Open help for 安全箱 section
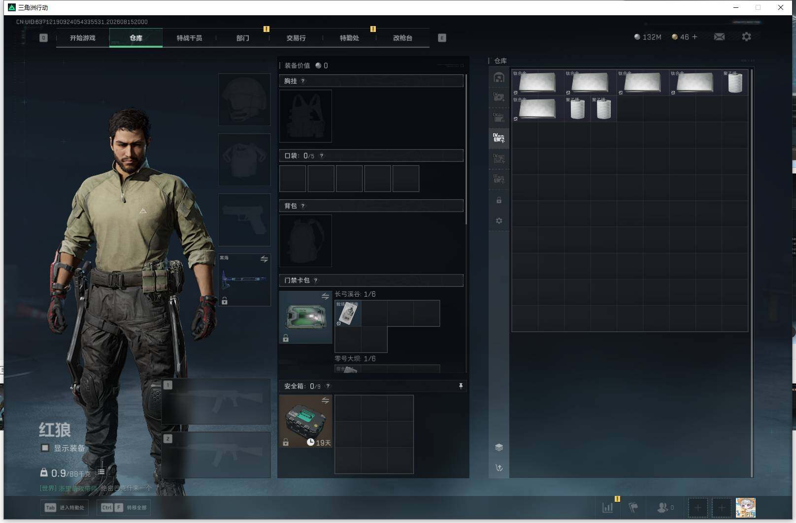This screenshot has width=796, height=523. point(328,386)
